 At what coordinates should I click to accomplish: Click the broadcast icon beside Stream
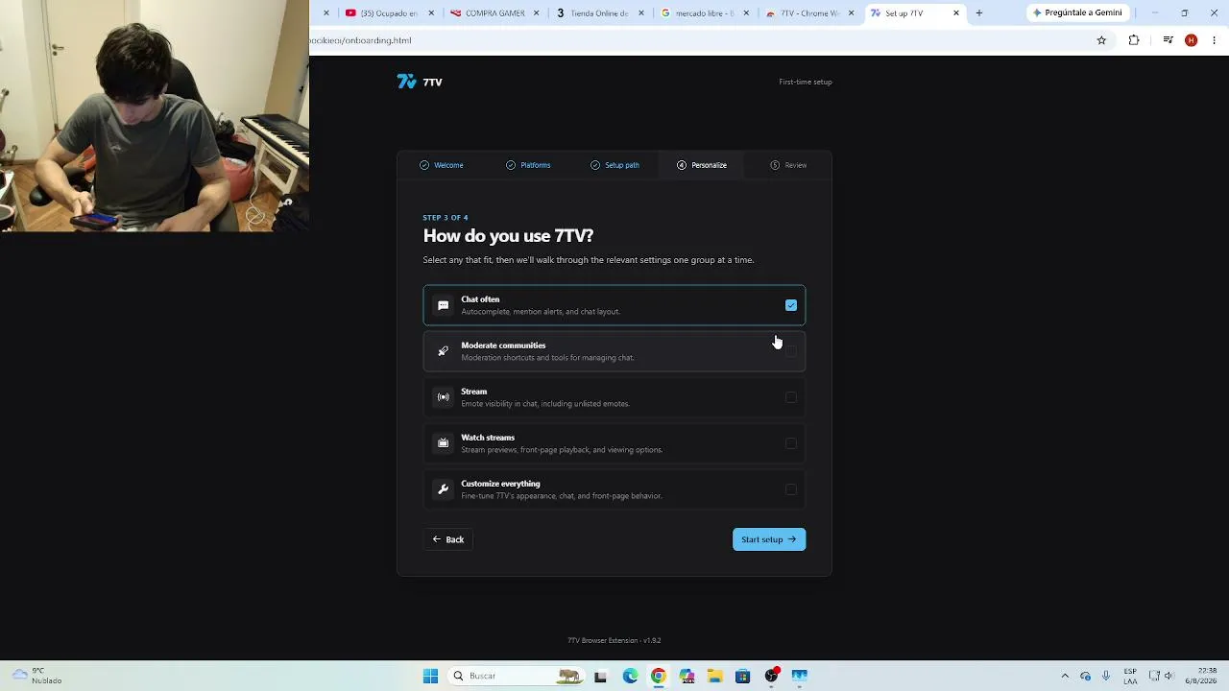(x=443, y=397)
